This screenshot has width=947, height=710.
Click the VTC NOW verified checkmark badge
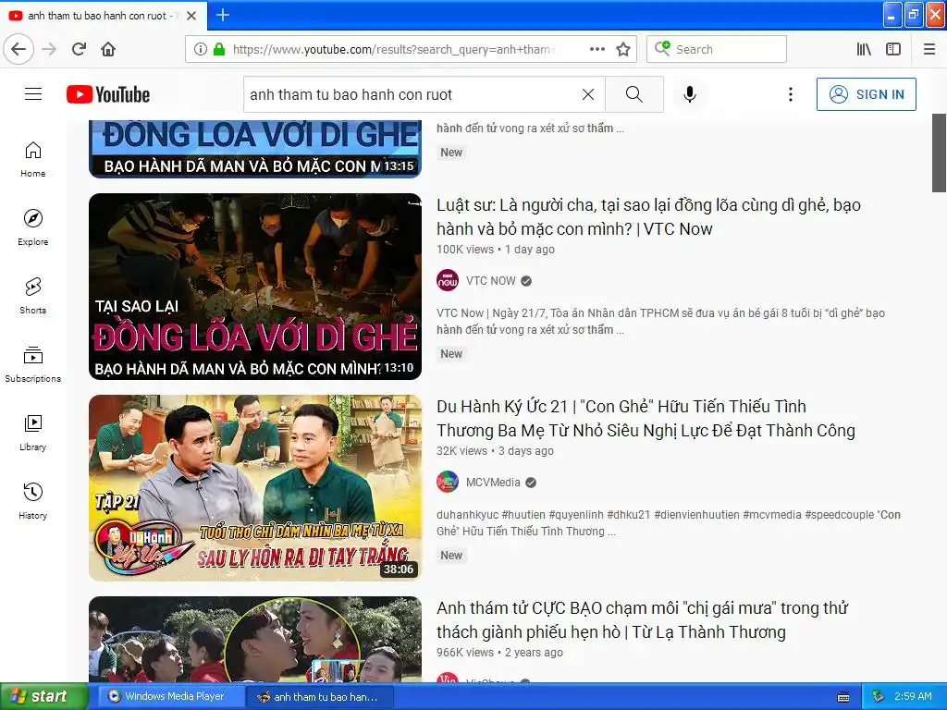[x=526, y=281]
